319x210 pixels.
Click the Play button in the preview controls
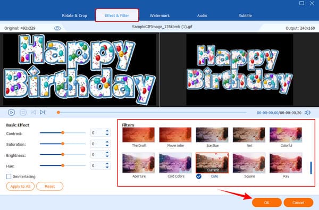[11, 112]
